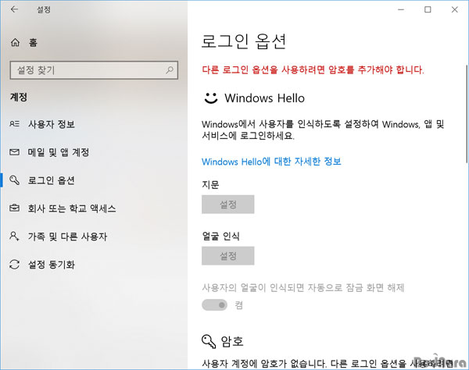Image resolution: width=469 pixels, height=370 pixels.
Task: Click the vertical scrollbar on the right
Action: pos(467,113)
